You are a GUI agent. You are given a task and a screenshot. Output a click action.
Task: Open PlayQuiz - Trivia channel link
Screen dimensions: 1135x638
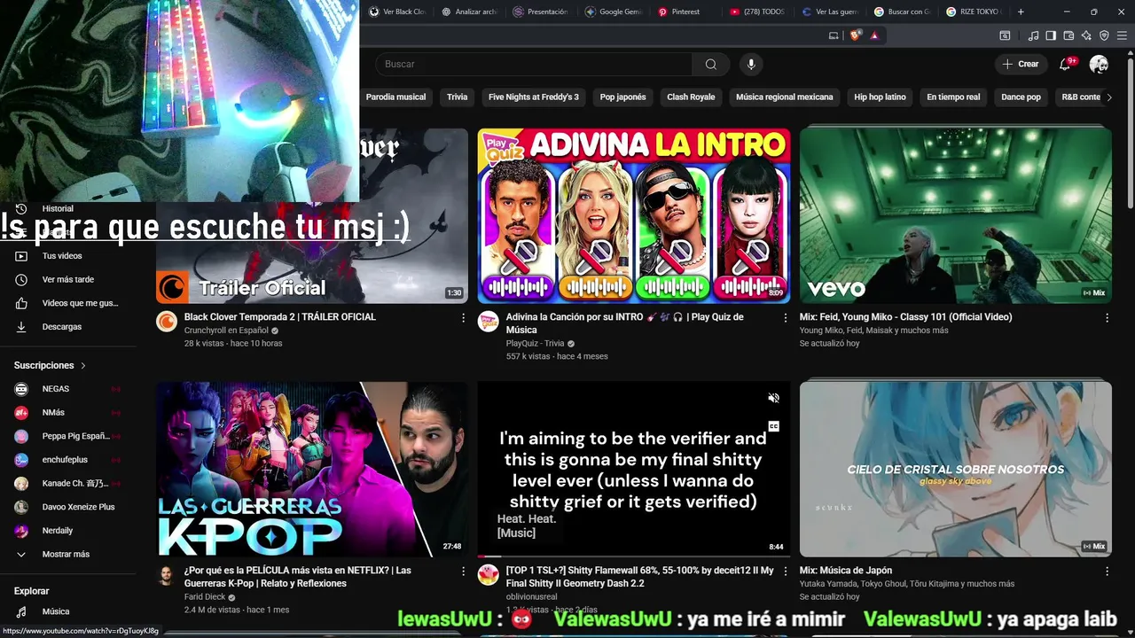click(x=535, y=344)
